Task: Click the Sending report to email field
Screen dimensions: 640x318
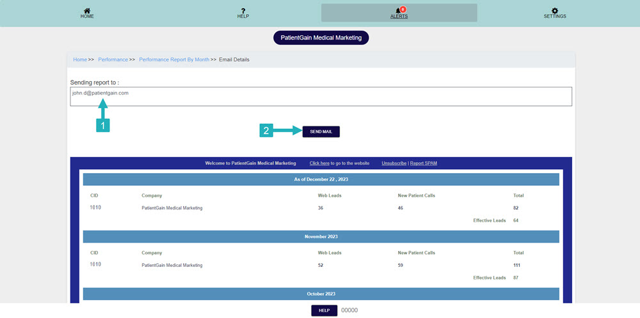Action: [x=321, y=96]
